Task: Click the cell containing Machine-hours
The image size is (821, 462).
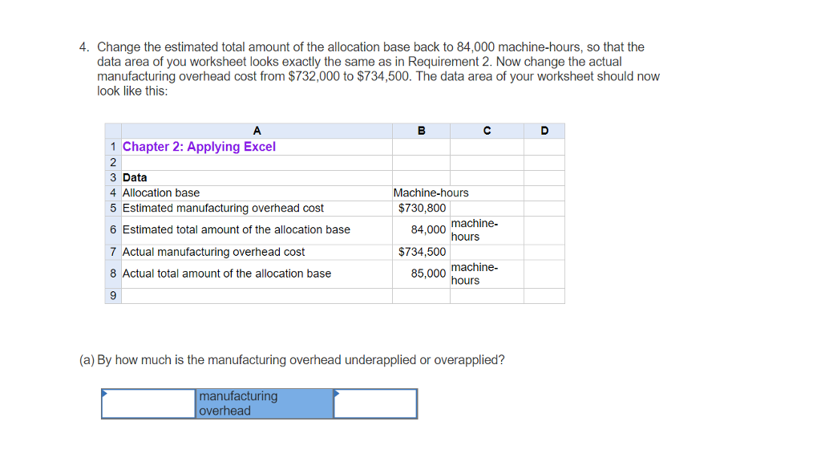Action: (x=420, y=192)
